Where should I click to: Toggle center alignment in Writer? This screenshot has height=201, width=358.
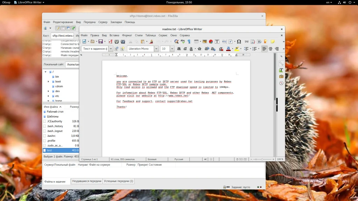(271, 49)
